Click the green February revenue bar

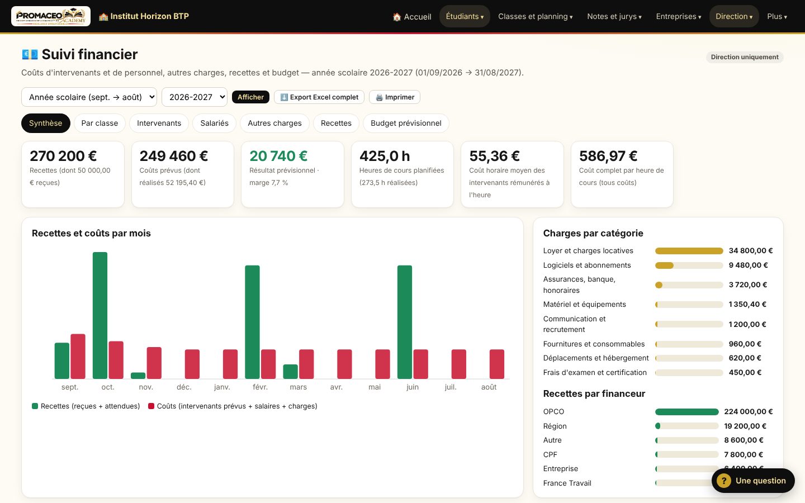[252, 322]
